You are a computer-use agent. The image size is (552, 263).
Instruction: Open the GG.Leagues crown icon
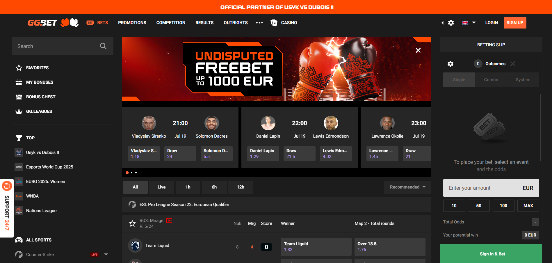pos(19,111)
